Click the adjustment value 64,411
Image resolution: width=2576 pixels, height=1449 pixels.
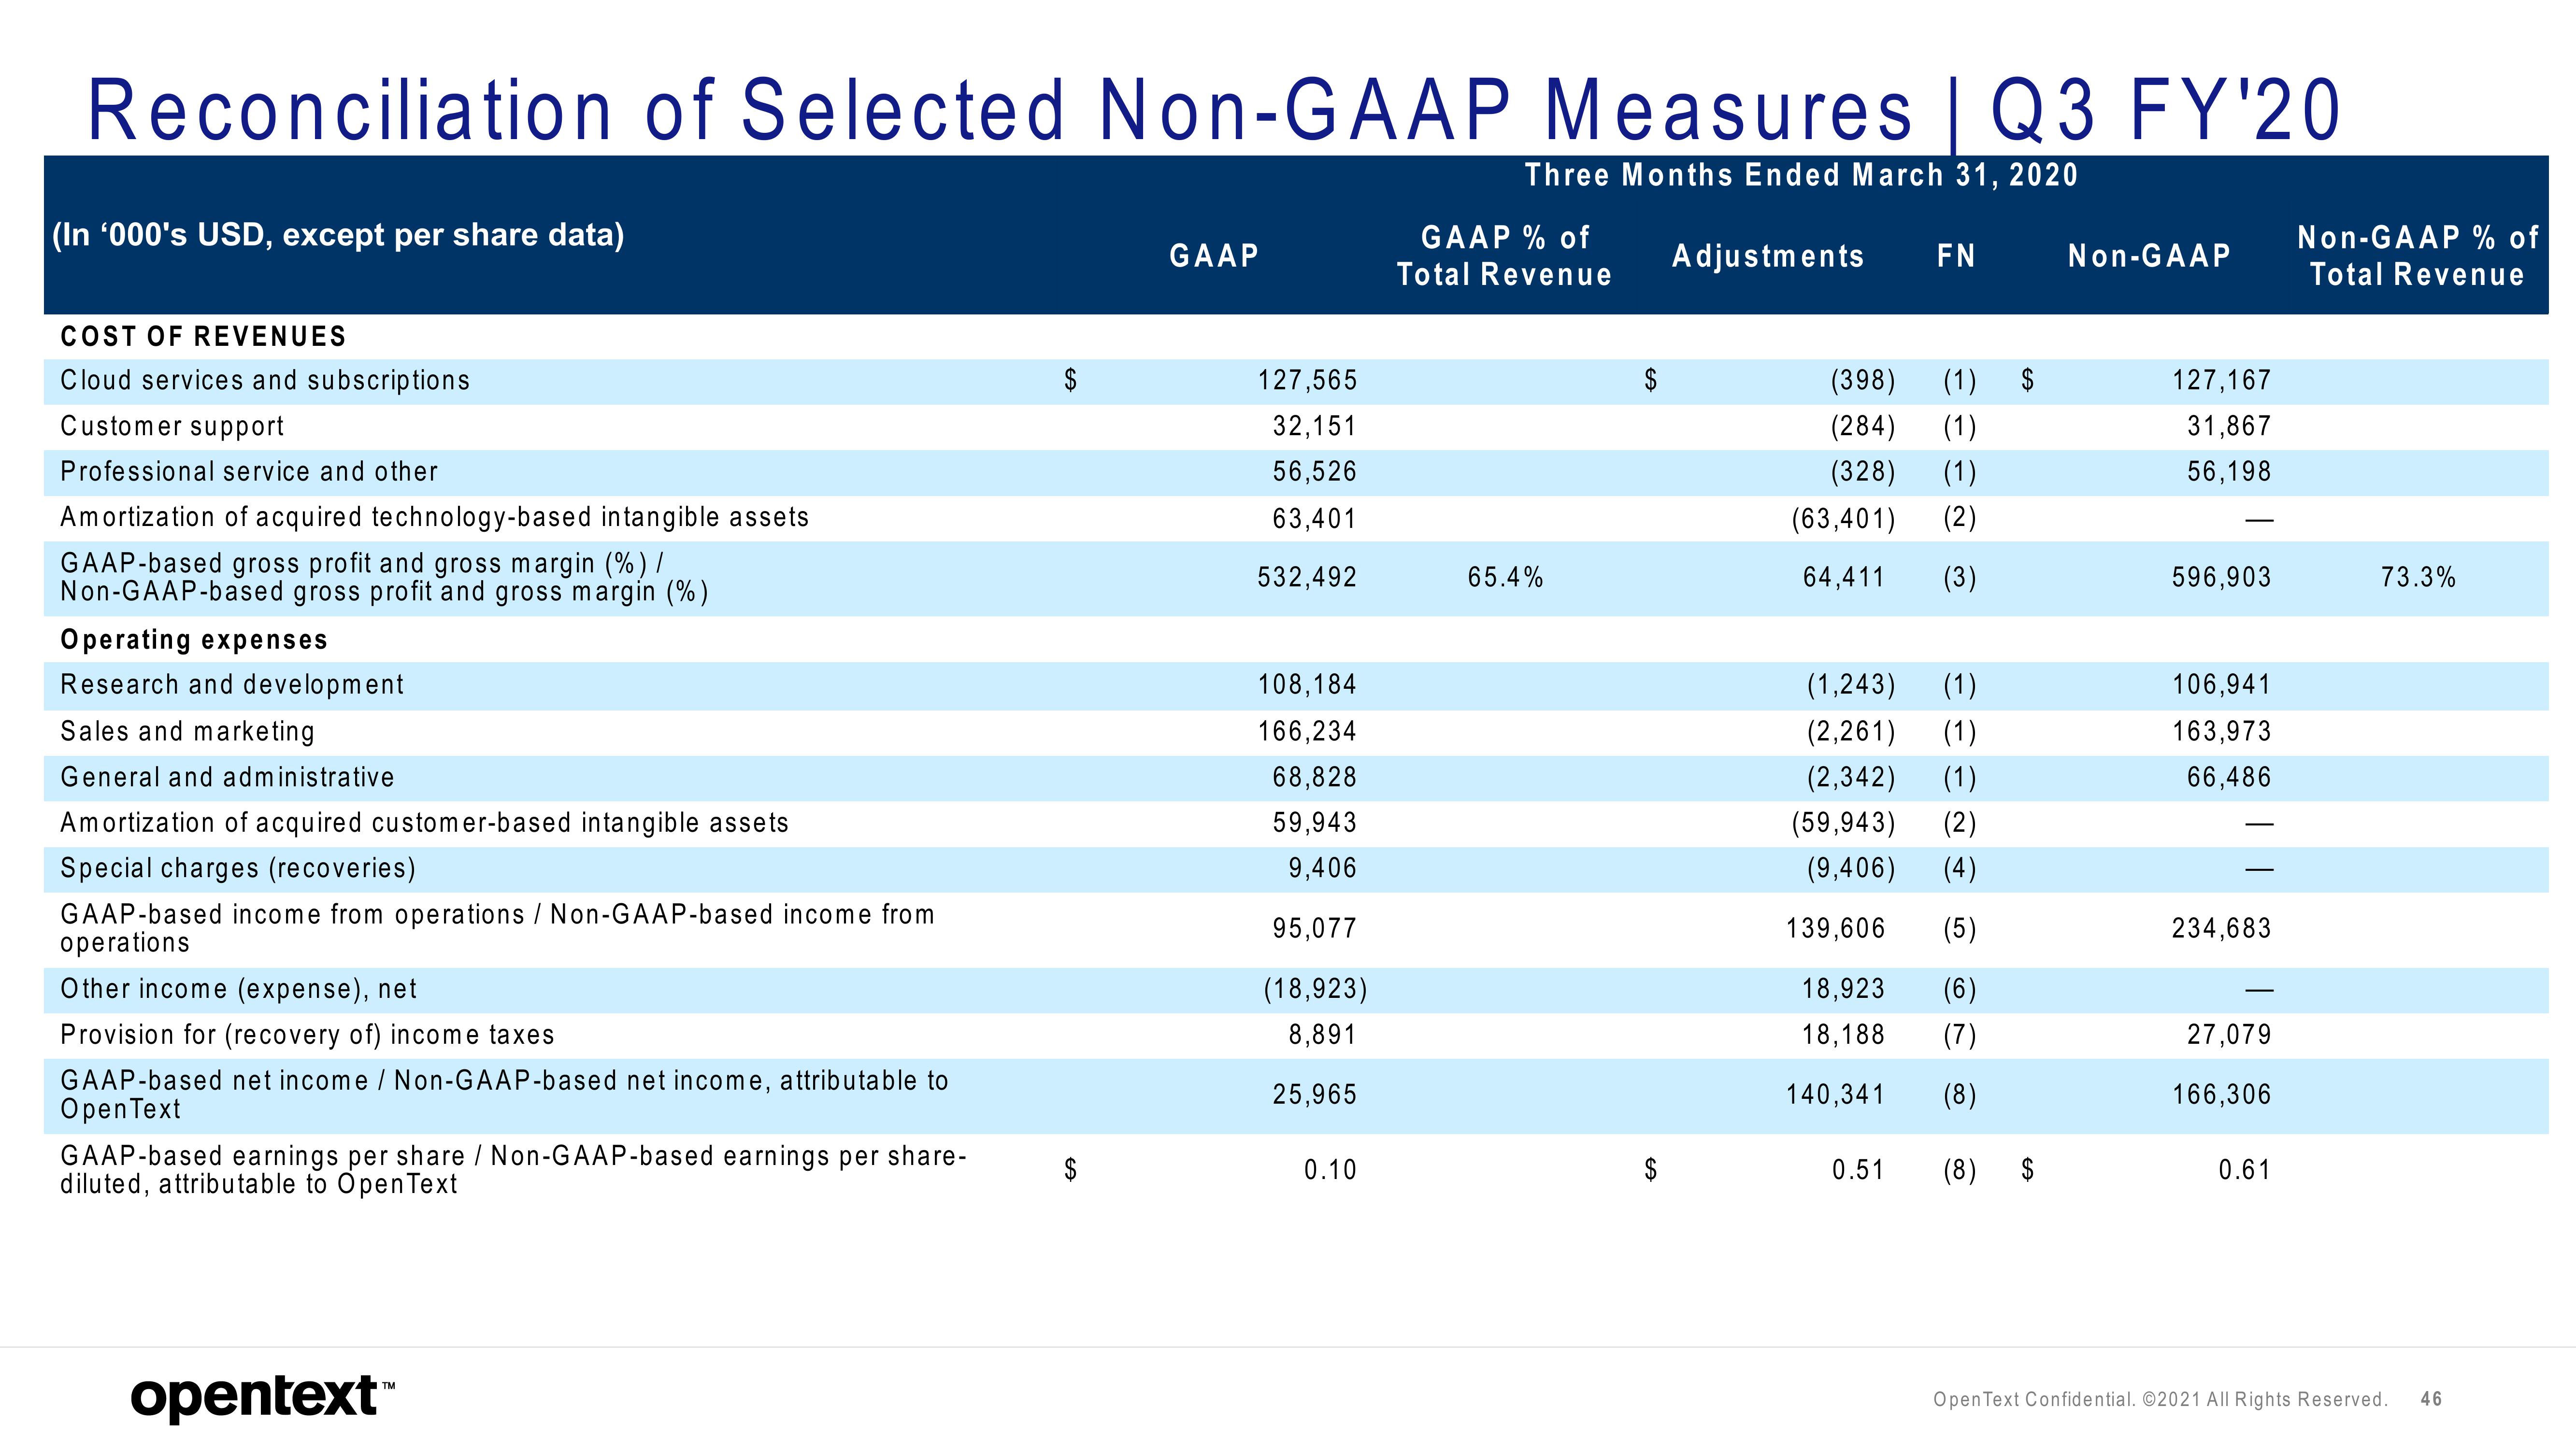[x=1843, y=577]
